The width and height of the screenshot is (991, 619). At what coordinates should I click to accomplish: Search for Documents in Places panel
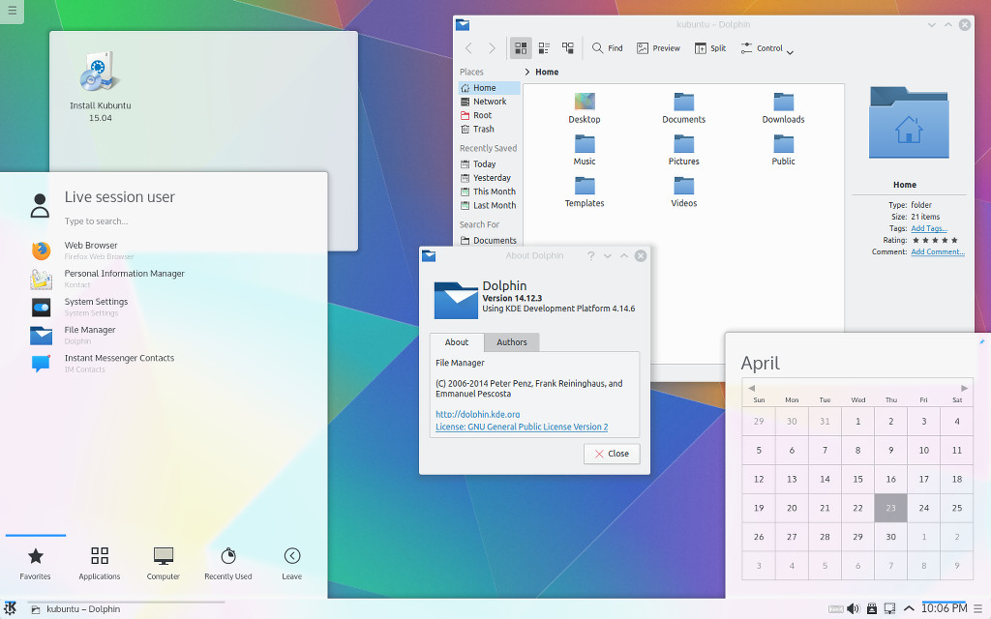(x=489, y=241)
